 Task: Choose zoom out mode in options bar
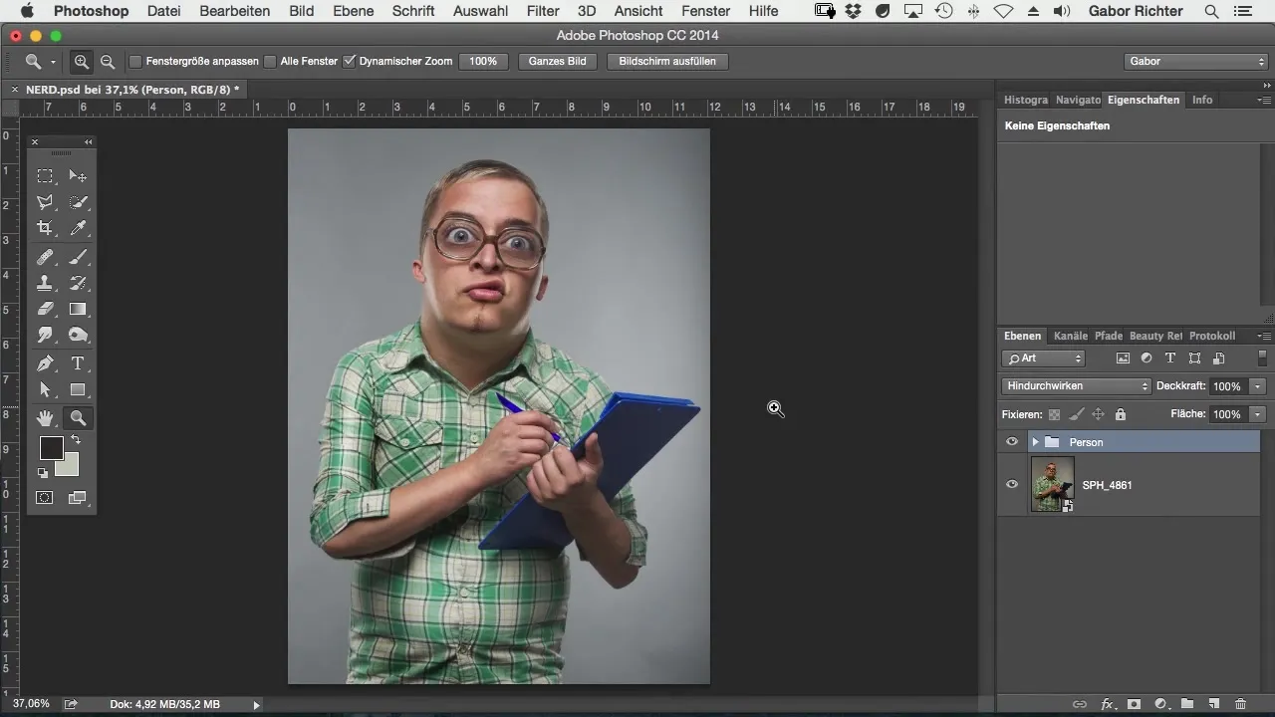coord(107,61)
